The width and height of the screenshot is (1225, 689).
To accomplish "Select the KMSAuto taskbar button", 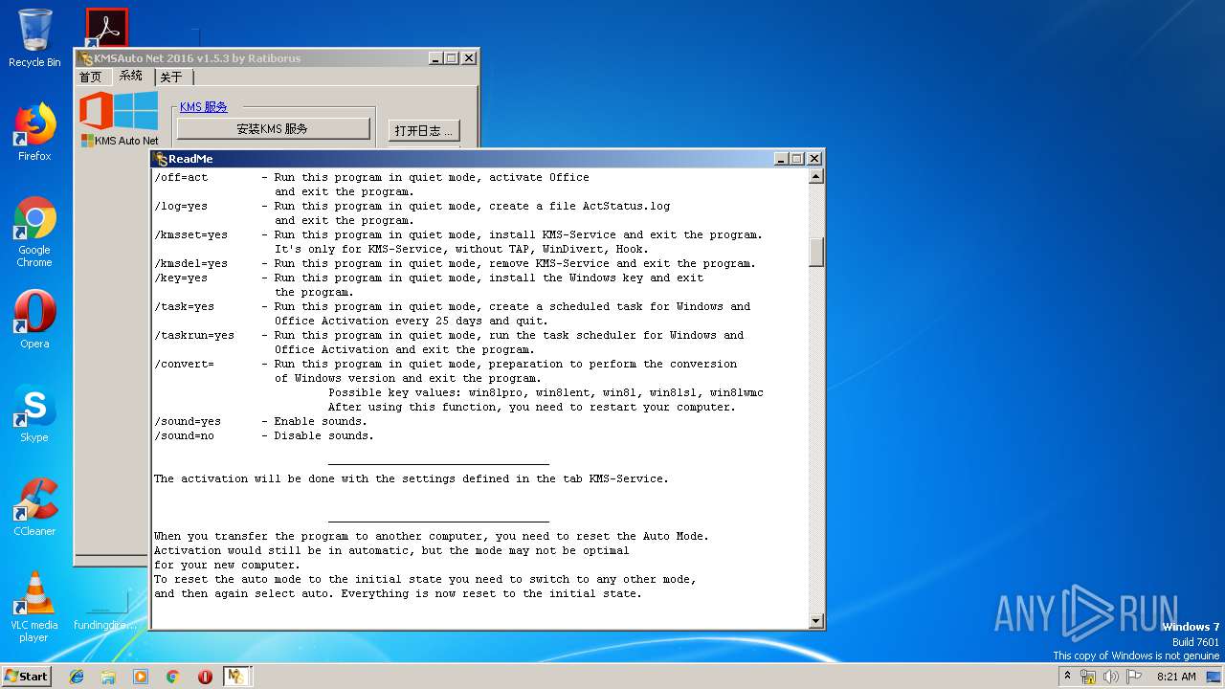I will (236, 677).
